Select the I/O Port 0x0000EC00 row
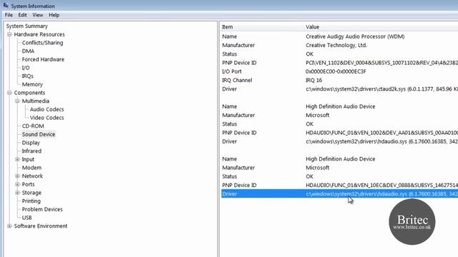 click(x=339, y=71)
